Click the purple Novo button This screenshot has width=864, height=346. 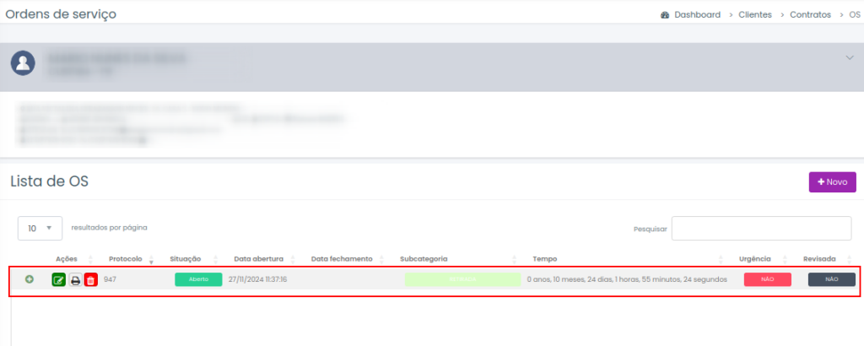832,182
